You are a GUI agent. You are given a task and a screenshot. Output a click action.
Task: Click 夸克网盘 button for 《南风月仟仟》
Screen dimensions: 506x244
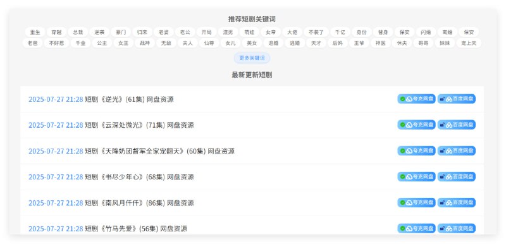point(416,203)
